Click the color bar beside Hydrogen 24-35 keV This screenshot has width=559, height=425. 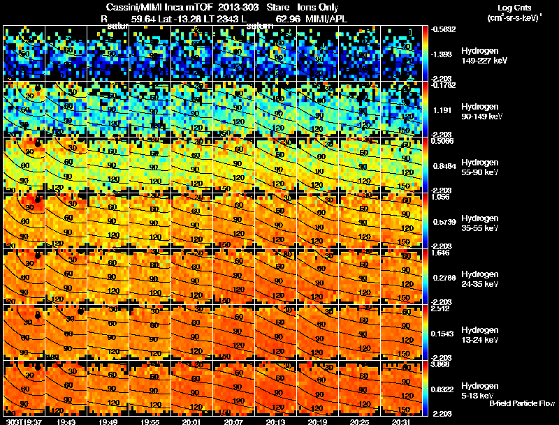coord(425,276)
